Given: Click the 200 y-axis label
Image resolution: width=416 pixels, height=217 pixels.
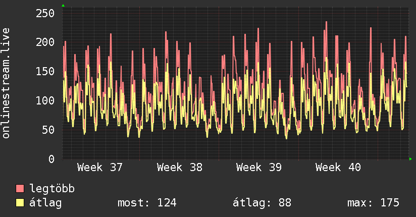Looking at the screenshot, I should [45, 42].
